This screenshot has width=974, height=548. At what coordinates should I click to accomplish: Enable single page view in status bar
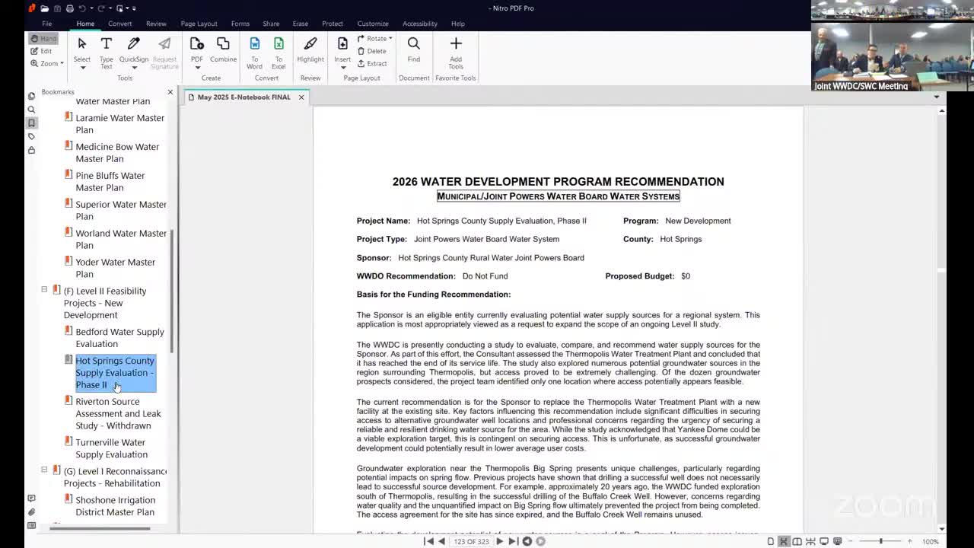(771, 541)
